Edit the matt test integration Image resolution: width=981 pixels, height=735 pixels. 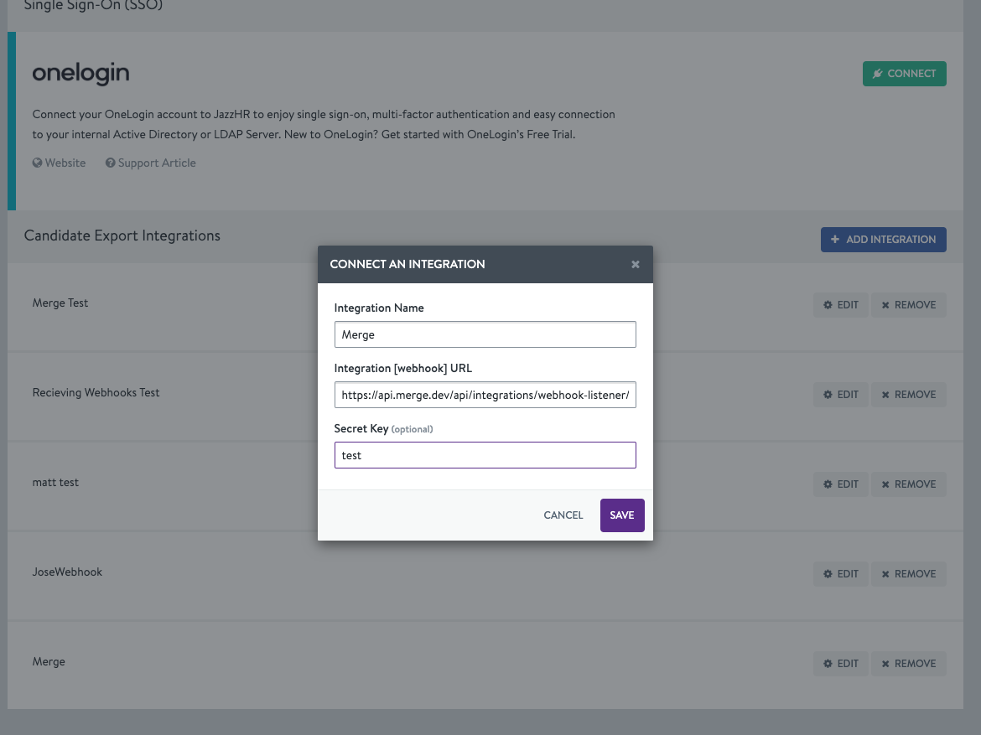[x=841, y=484]
